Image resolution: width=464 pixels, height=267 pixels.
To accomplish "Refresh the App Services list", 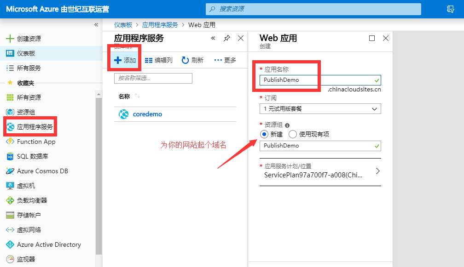I will click(x=192, y=60).
